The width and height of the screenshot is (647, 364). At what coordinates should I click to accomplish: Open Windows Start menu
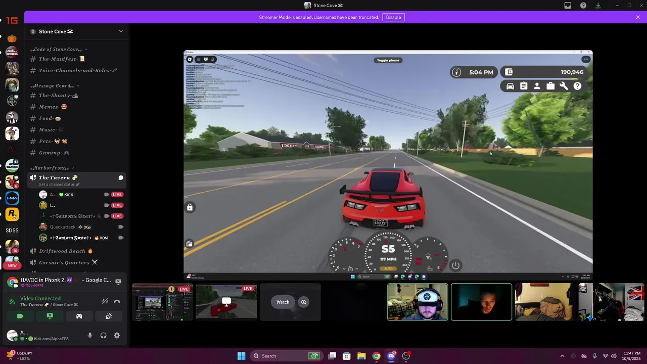[241, 356]
